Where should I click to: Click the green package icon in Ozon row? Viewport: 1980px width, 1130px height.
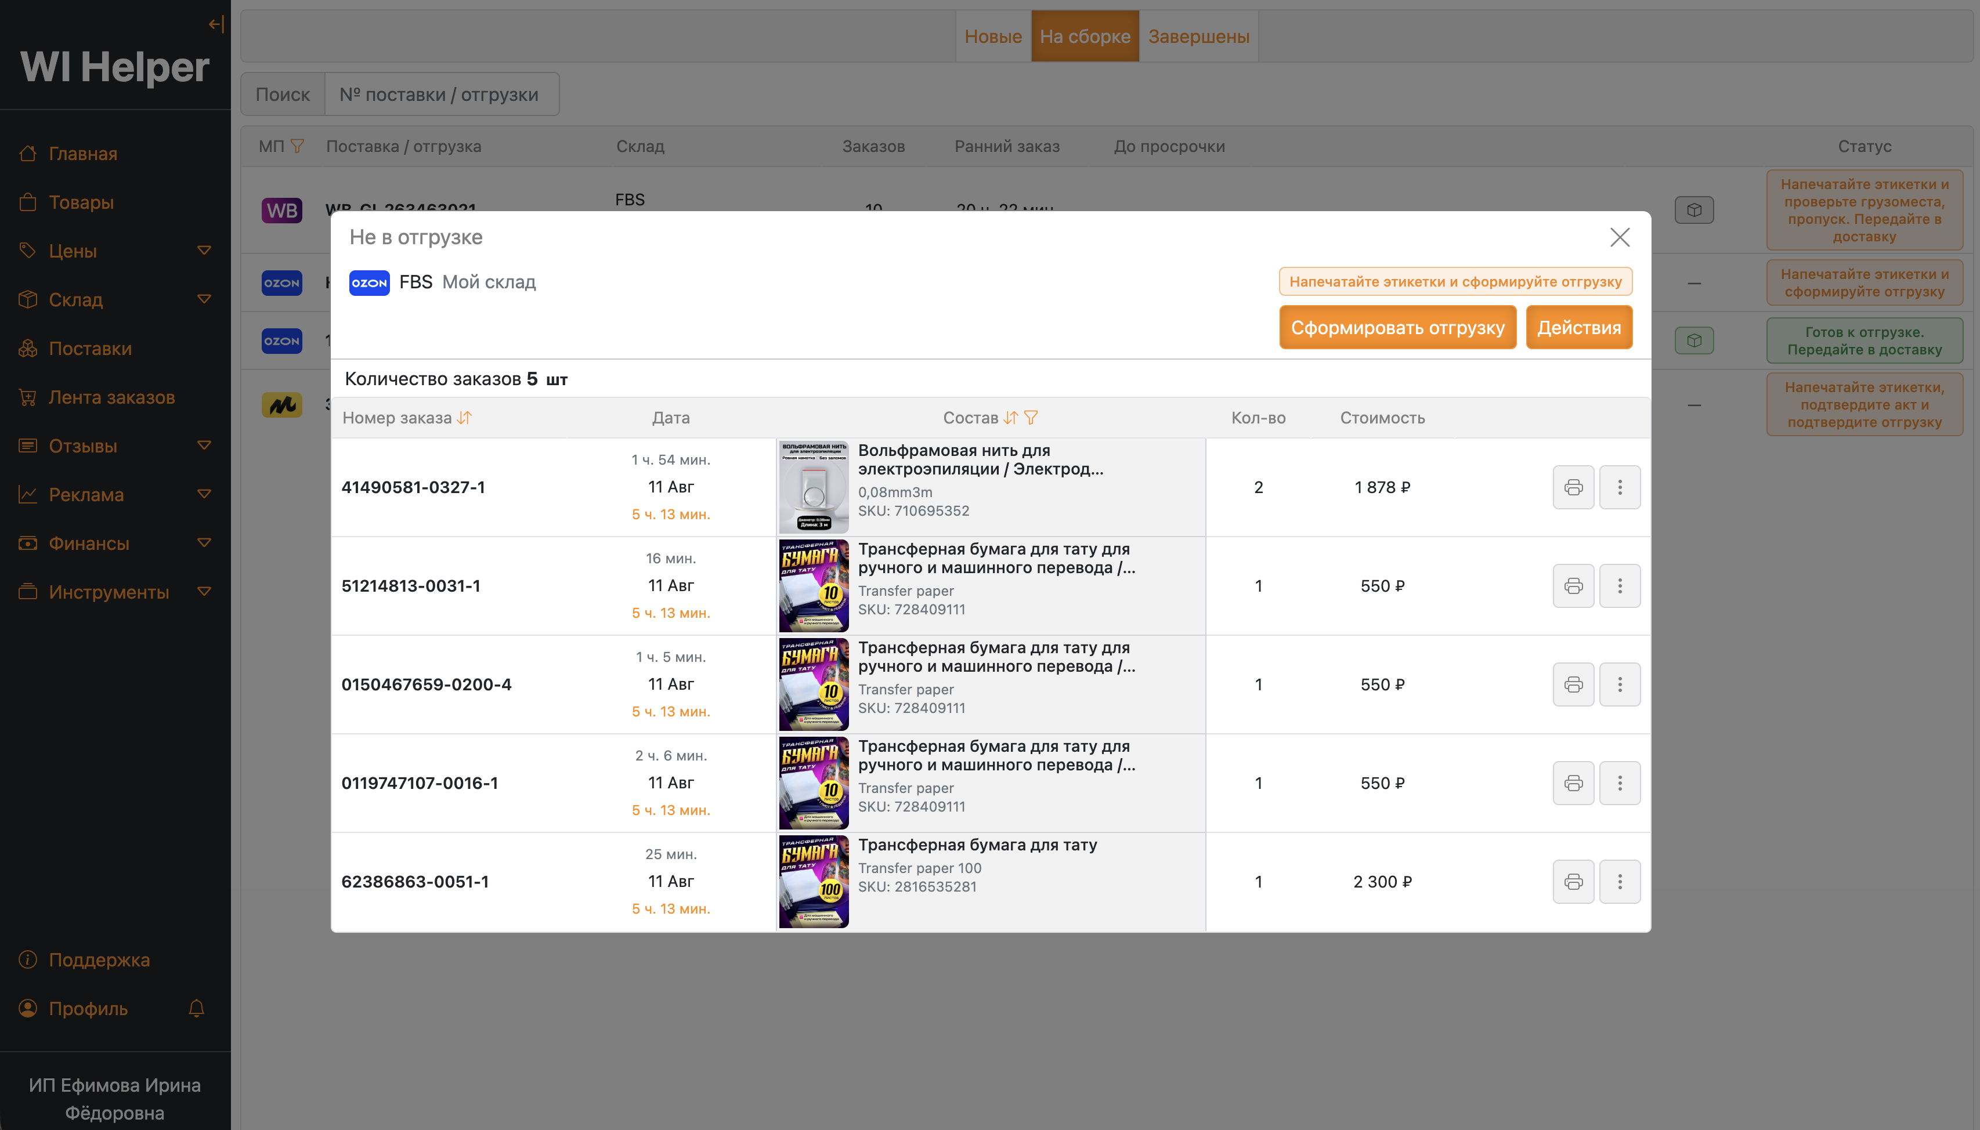(1693, 341)
